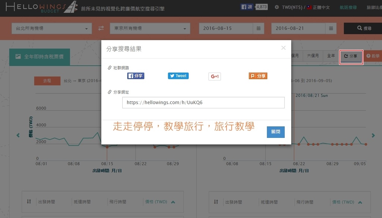Sort return table by 出發時間
382x218 pixels.
point(234,202)
